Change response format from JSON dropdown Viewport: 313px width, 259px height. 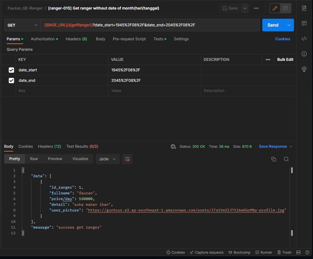(107, 159)
